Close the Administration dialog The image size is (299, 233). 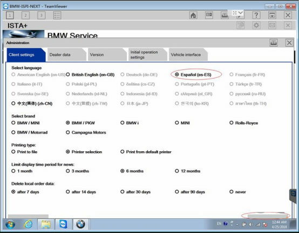pyautogui.click(x=289, y=43)
